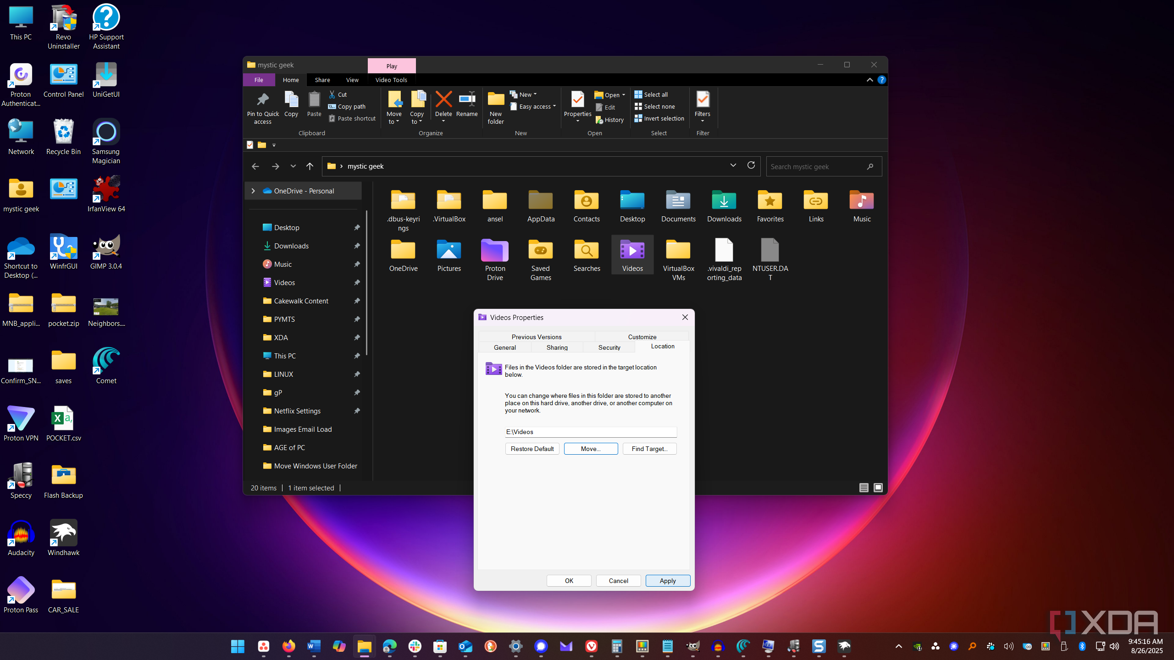Click the Restore Default button
Screen dimensions: 1174x660
[532, 449]
